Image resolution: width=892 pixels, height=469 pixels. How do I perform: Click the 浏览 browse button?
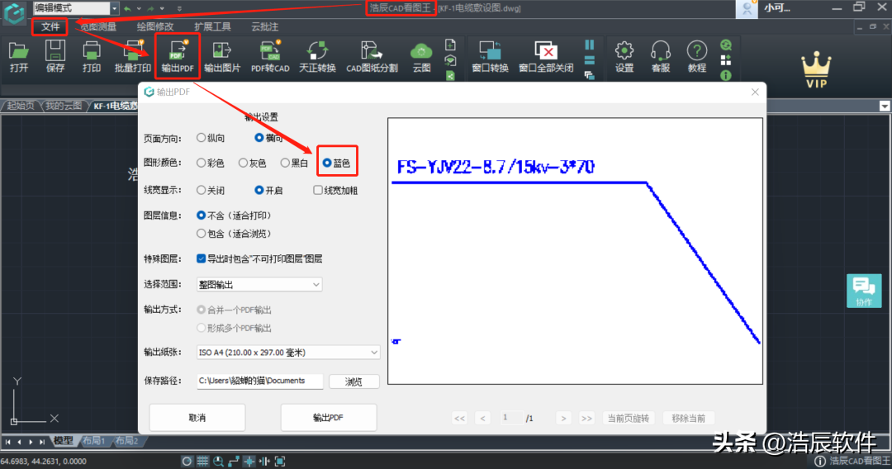click(x=353, y=381)
